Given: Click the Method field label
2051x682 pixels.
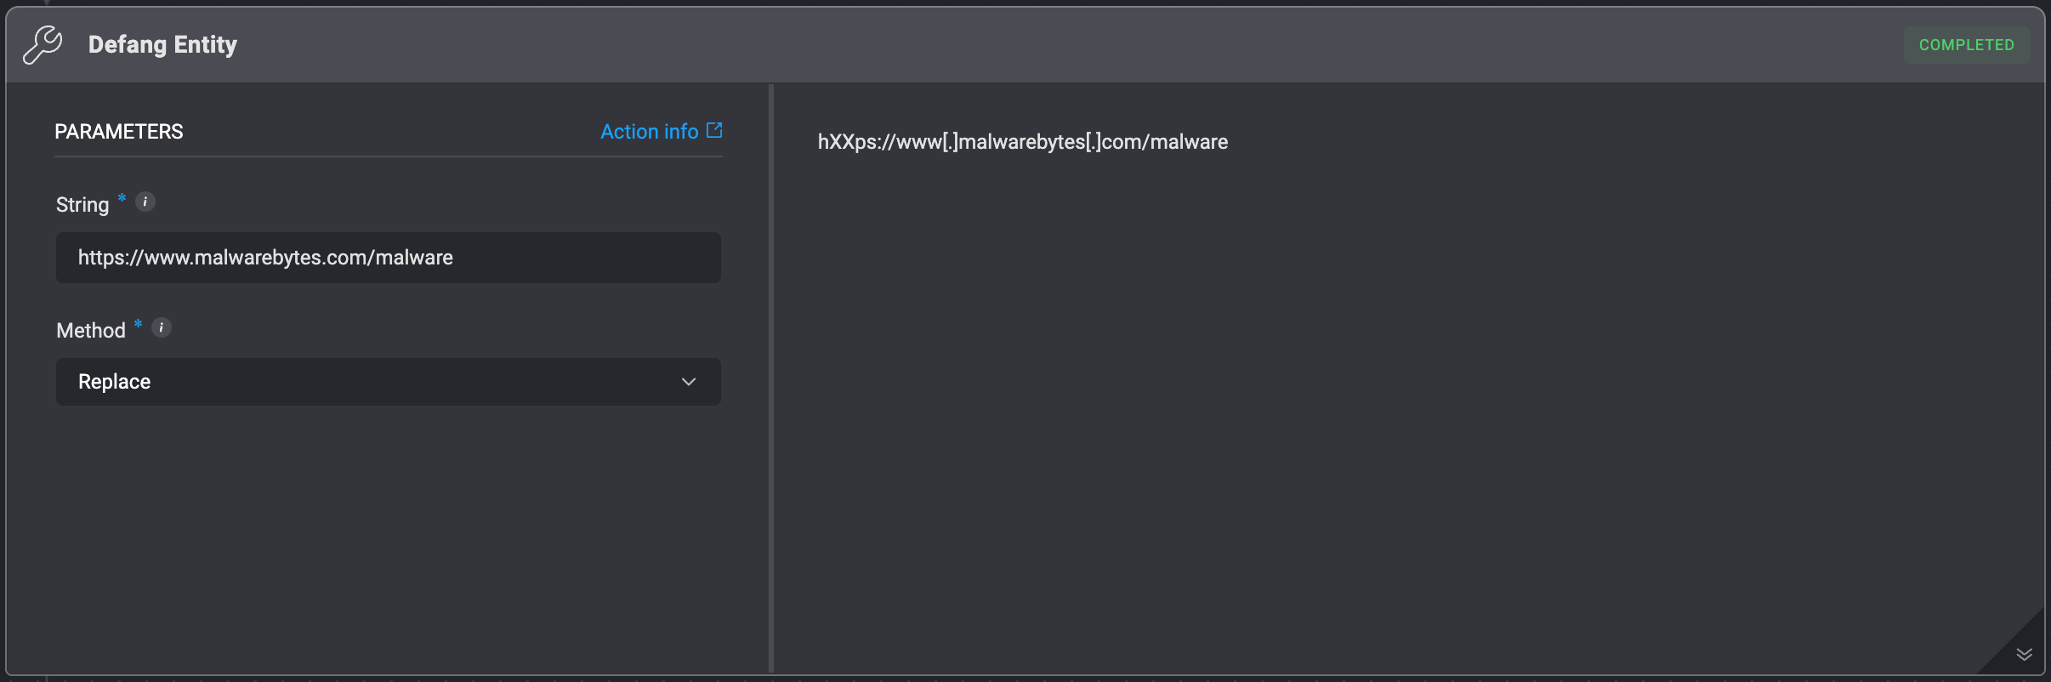Looking at the screenshot, I should pyautogui.click(x=91, y=331).
